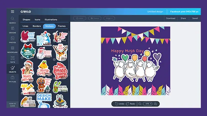Switch to the Frames tab
207x116 pixels.
(x=62, y=26)
